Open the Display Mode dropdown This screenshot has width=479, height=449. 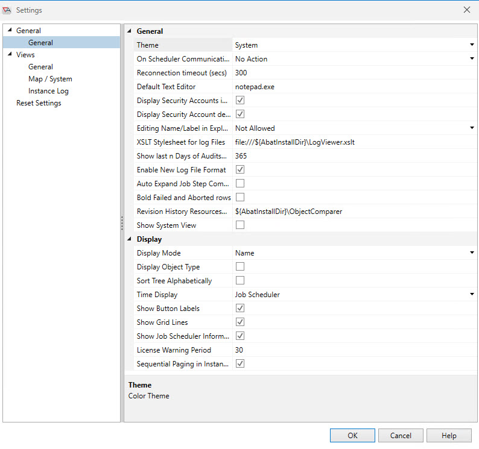[x=472, y=253]
